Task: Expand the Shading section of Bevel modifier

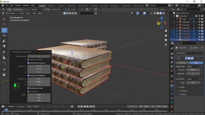Action: tap(183, 95)
